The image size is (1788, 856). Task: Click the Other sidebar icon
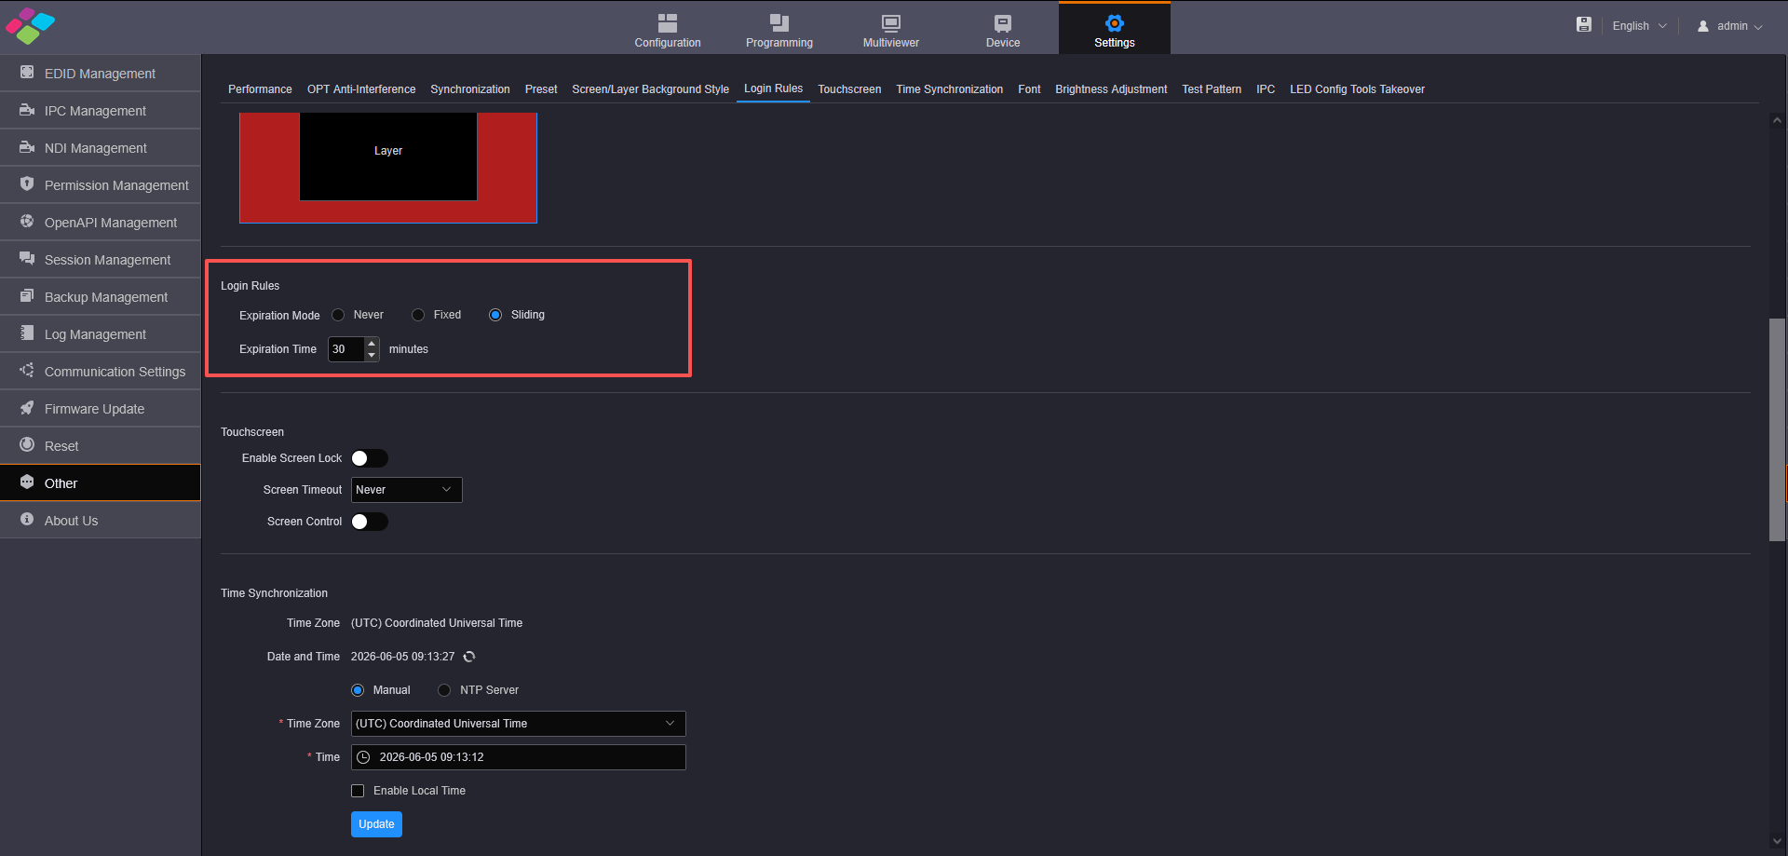pyautogui.click(x=27, y=482)
